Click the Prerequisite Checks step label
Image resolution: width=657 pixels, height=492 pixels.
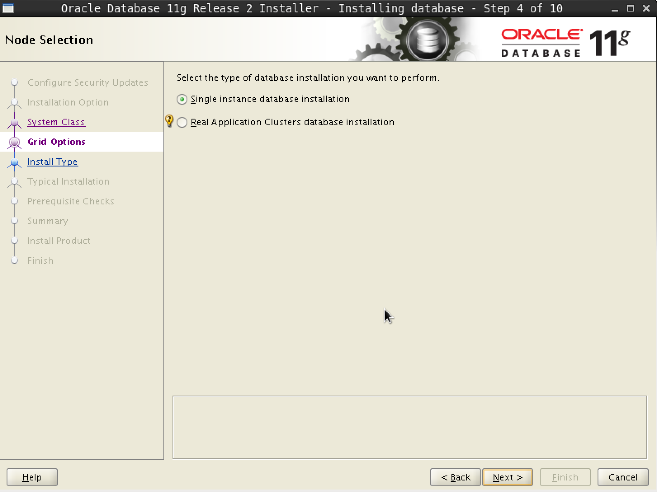coord(71,201)
